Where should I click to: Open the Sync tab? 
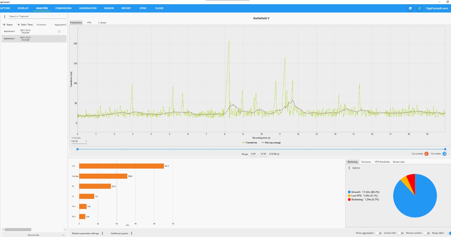click(143, 8)
